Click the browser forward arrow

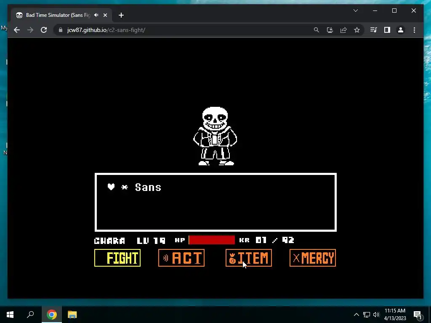30,30
